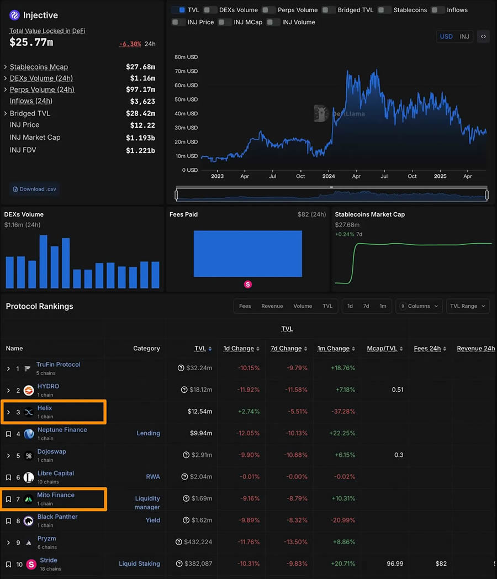Select the 7d period tab
This screenshot has width=497, height=579.
(366, 306)
